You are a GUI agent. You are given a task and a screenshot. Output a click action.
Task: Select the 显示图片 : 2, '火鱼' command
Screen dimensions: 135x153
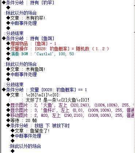point(70,105)
